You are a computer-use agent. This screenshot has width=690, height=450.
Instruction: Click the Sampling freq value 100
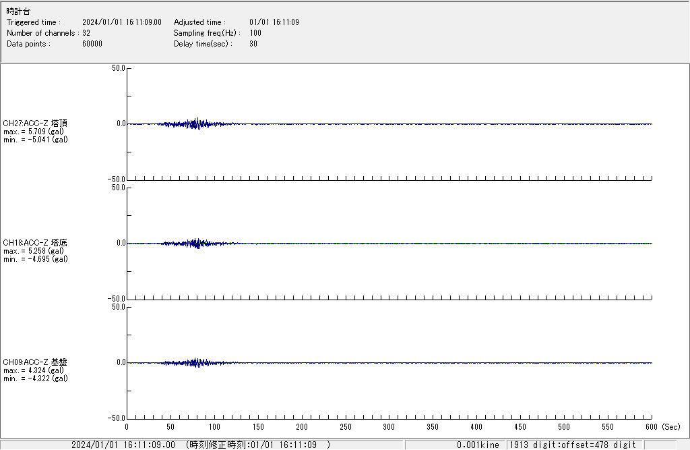click(255, 33)
